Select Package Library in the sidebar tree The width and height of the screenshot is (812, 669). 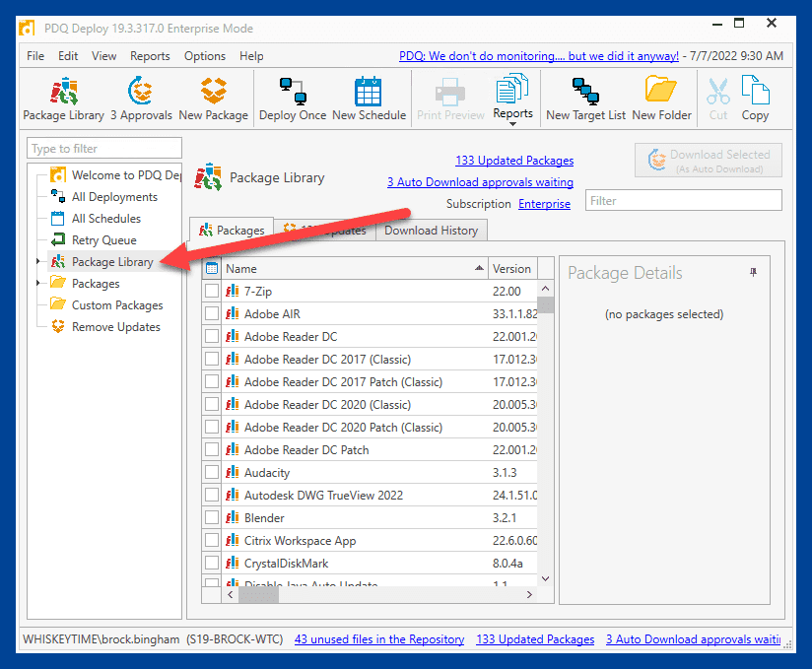click(x=112, y=262)
